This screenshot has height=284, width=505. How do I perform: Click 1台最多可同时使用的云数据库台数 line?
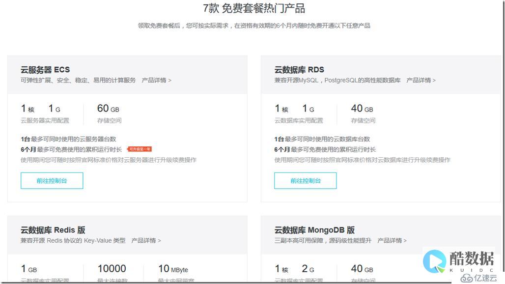tap(322, 139)
